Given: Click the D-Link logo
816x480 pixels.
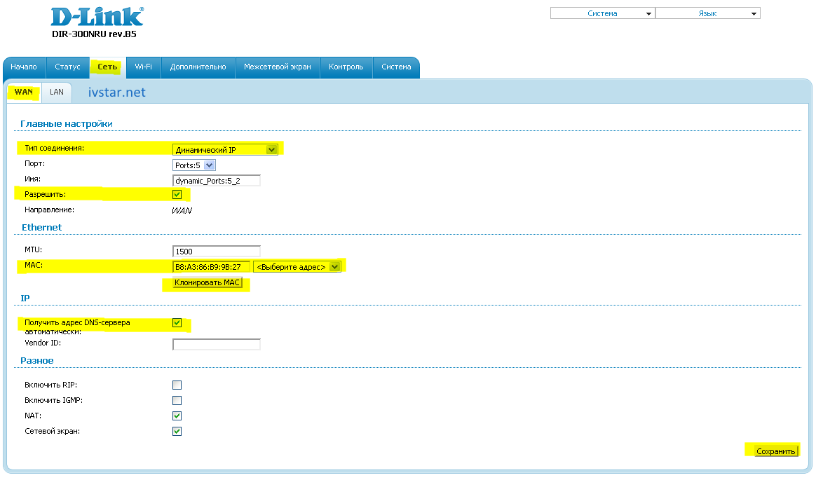Looking at the screenshot, I should (97, 18).
